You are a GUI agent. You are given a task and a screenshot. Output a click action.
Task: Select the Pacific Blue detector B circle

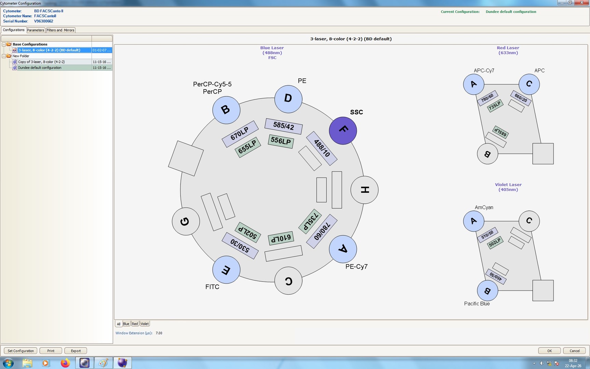point(487,291)
